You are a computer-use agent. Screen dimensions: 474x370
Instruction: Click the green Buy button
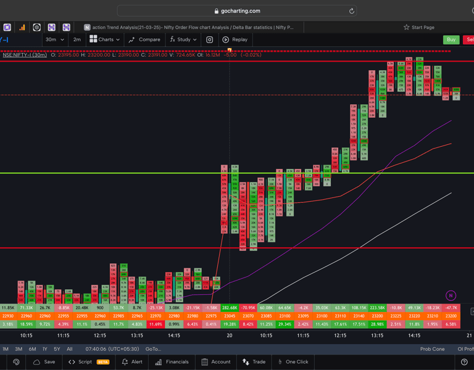[451, 39]
